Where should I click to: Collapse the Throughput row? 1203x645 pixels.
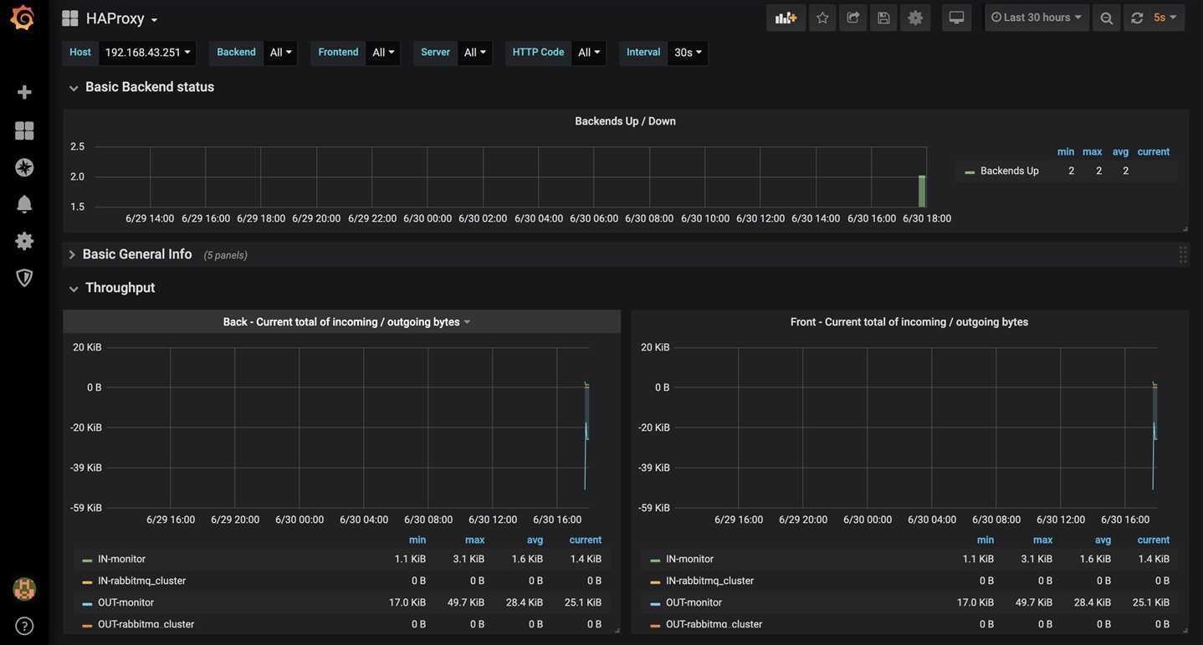(74, 289)
